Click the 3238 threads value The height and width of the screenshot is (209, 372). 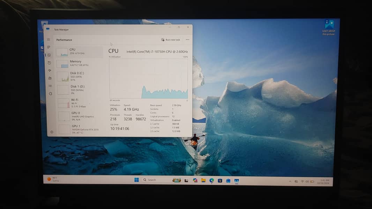coord(128,119)
